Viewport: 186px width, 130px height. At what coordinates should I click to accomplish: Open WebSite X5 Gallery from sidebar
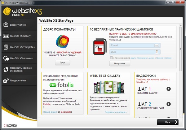click(6, 36)
